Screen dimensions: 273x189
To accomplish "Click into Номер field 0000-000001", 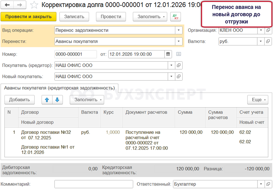I will [x=75, y=54].
